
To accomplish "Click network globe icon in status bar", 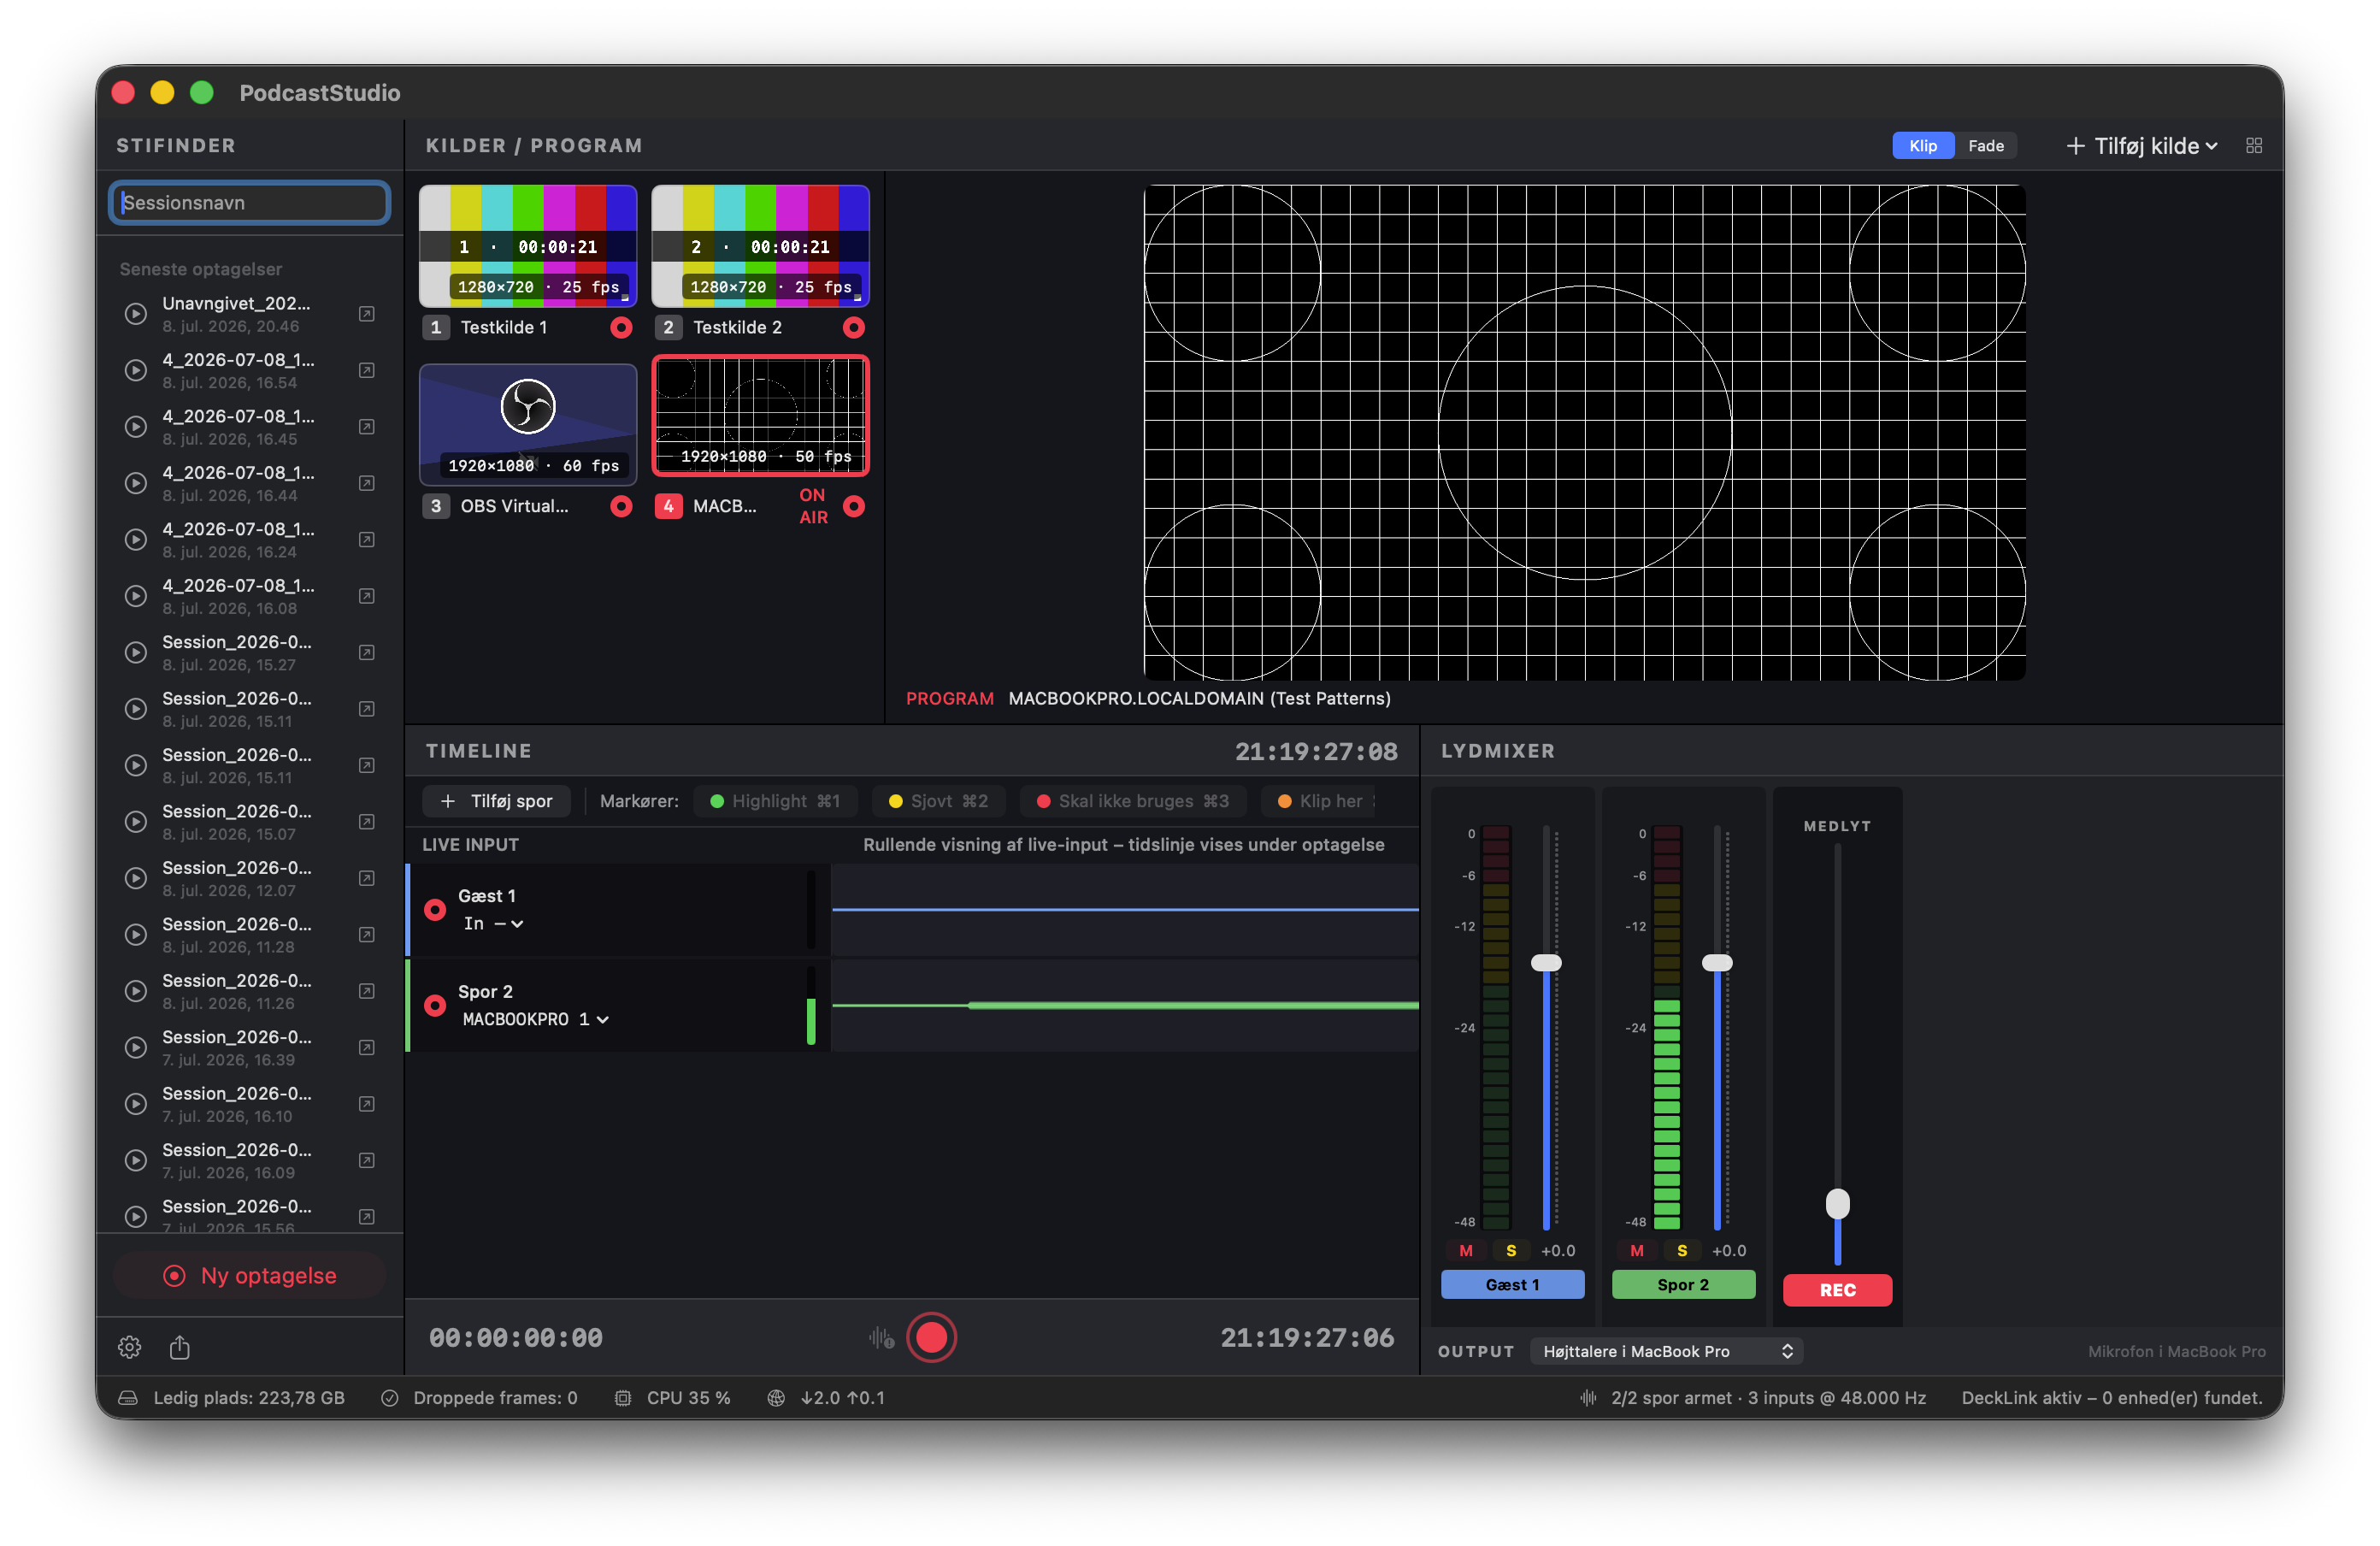I will [776, 1398].
